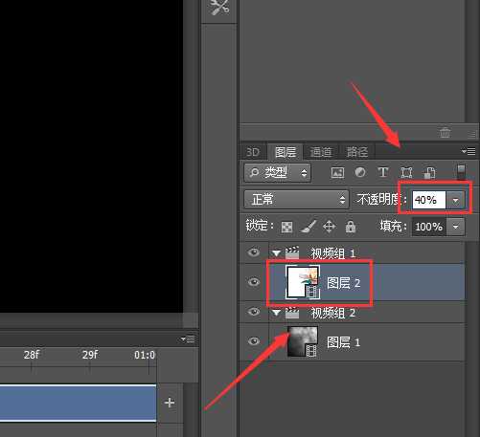The image size is (480, 437).
Task: Hide the 视频组 1 group
Action: (x=254, y=252)
